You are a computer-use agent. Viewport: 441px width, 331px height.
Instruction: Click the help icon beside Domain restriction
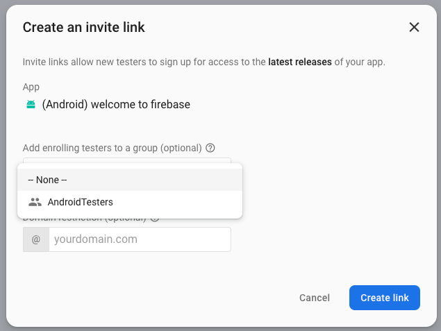[x=155, y=219]
